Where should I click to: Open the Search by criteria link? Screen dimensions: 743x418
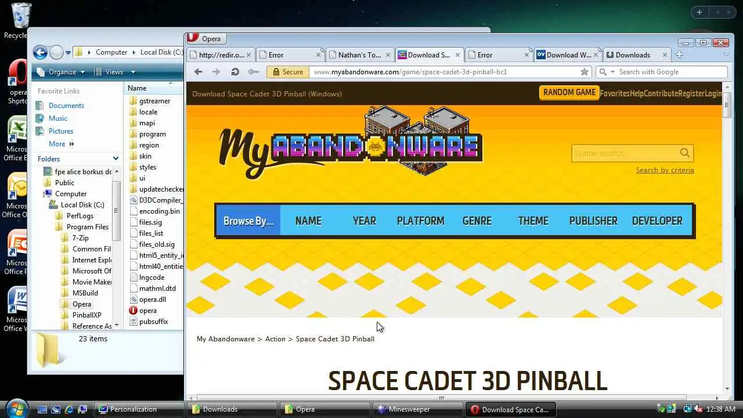665,170
